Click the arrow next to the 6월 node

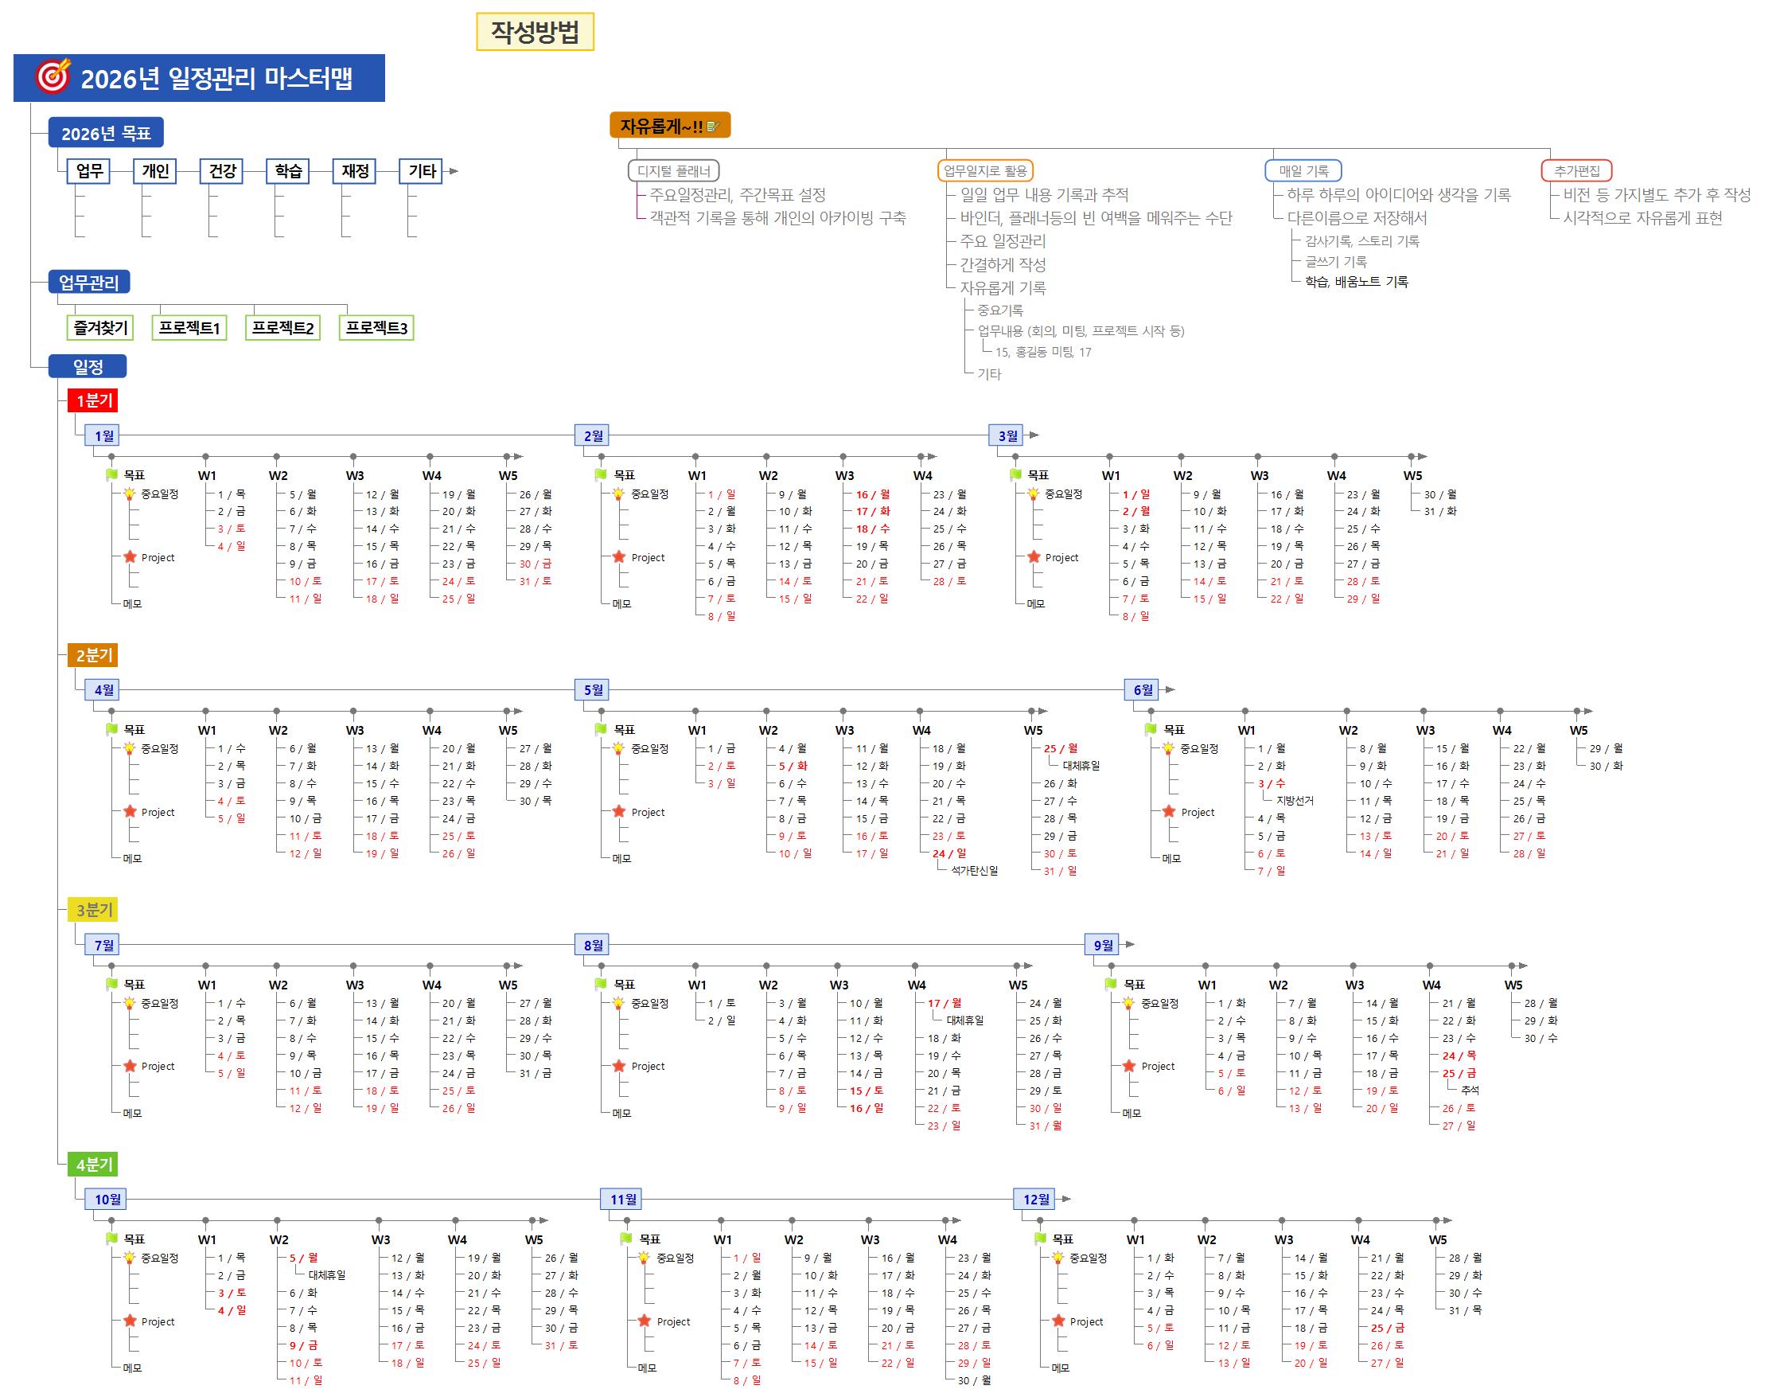[x=1169, y=689]
